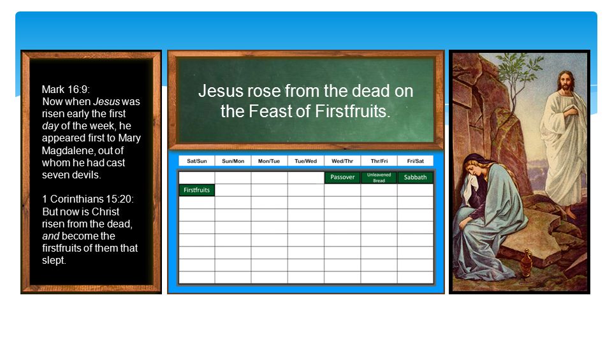Click the Tue/Wed column header
Image resolution: width=612 pixels, height=344 pixels.
pos(306,161)
